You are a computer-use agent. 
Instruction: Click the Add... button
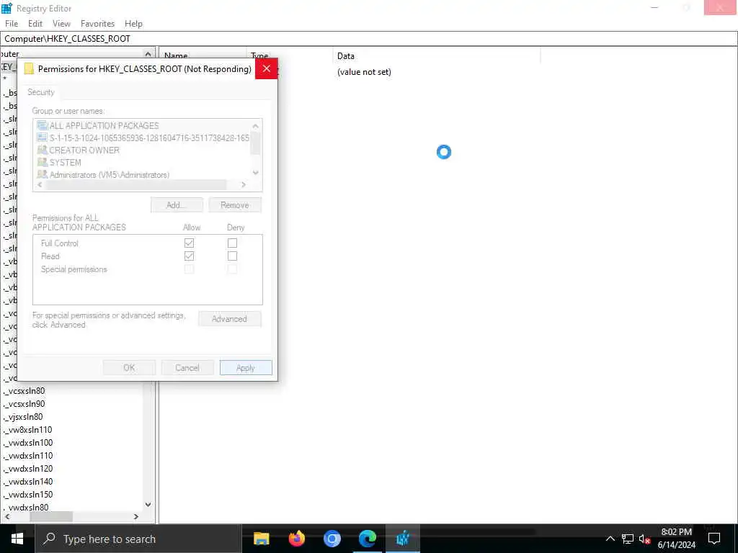tap(177, 205)
